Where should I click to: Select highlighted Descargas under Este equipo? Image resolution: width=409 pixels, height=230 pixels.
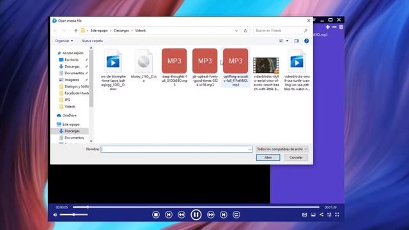72,131
